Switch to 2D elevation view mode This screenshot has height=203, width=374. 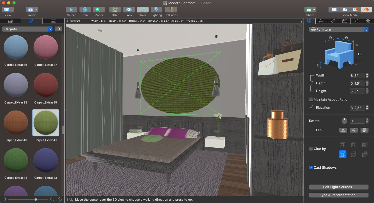coord(345,10)
